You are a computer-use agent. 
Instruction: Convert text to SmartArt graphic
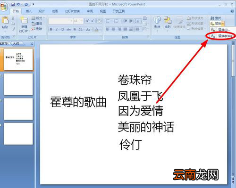point(145,29)
